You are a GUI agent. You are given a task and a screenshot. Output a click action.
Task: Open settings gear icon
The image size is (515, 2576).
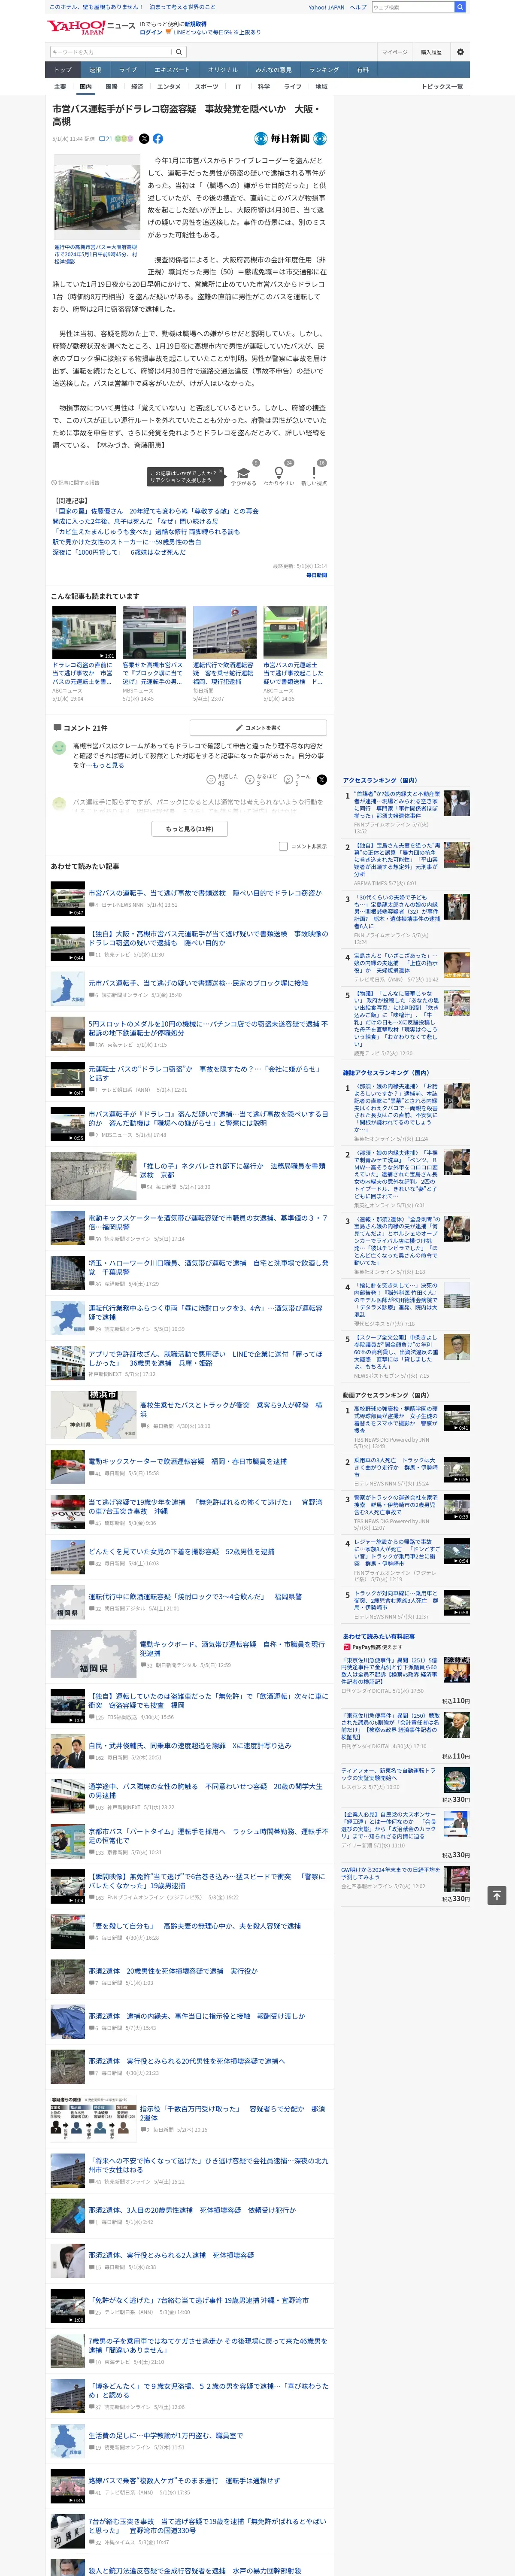460,52
